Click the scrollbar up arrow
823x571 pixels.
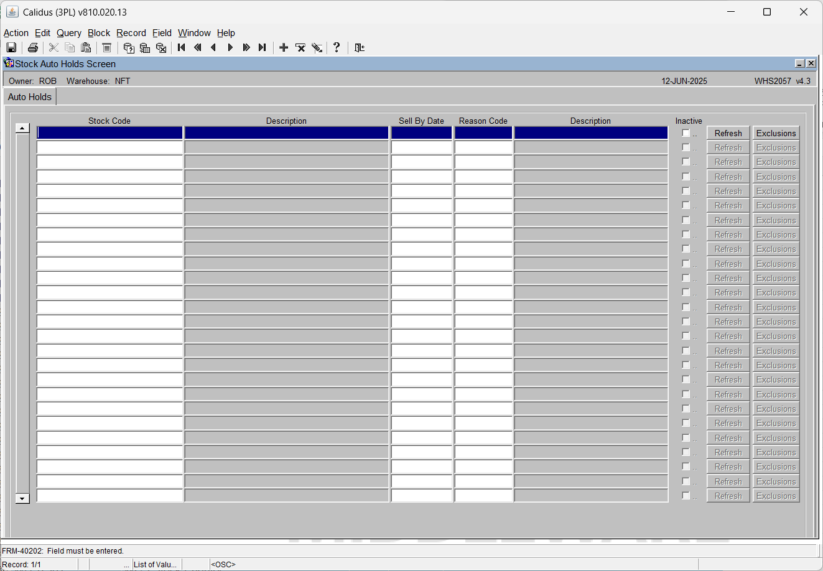[x=22, y=128]
